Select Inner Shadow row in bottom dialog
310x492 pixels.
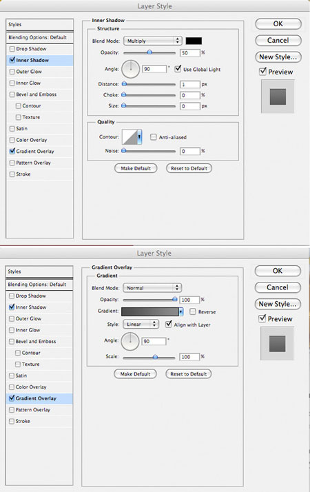(39, 307)
